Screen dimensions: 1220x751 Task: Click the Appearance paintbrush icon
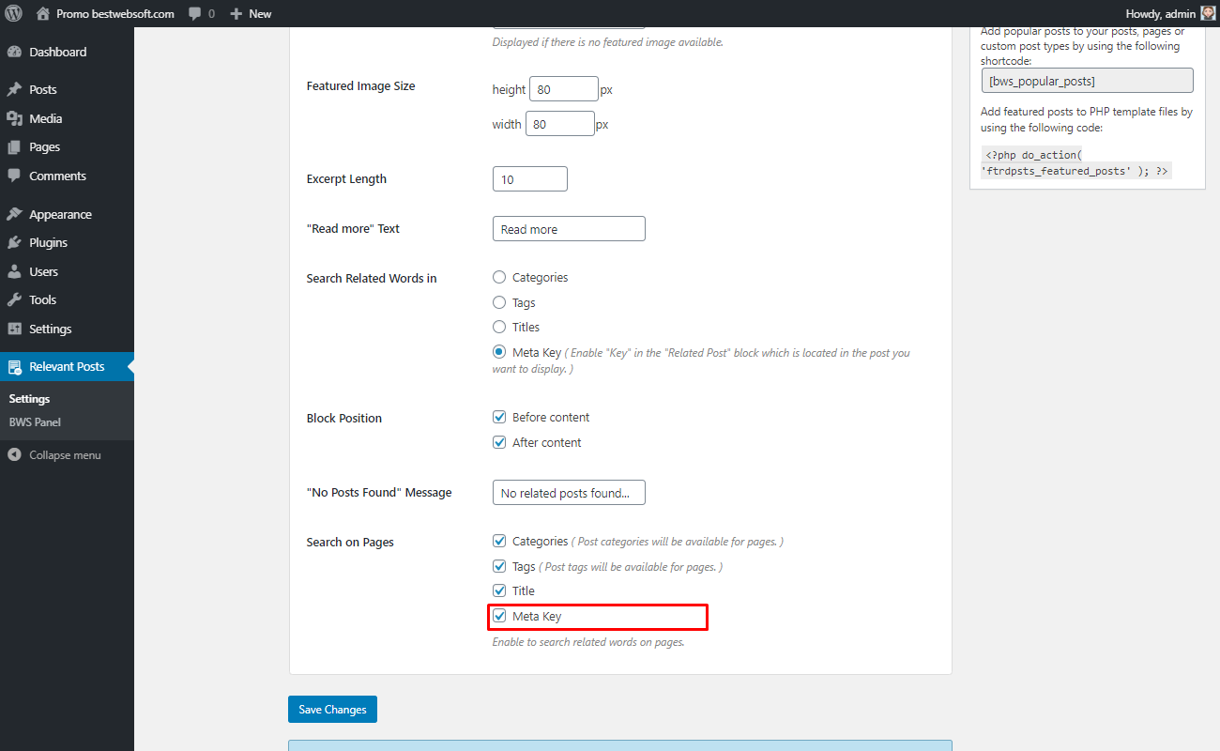[14, 214]
